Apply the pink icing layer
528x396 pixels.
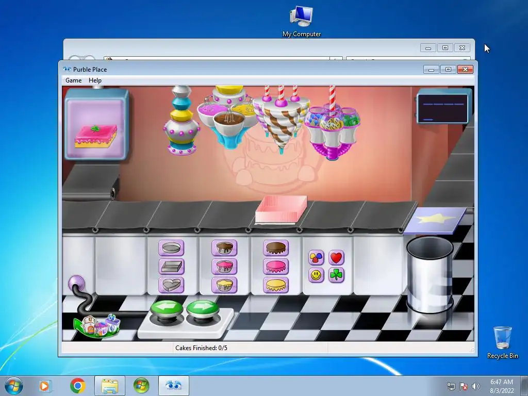(276, 267)
